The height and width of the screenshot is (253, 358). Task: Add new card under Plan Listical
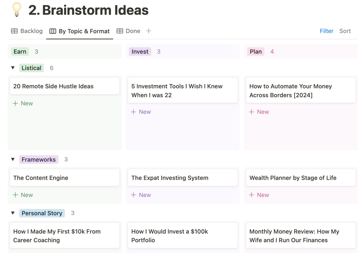[x=259, y=112]
